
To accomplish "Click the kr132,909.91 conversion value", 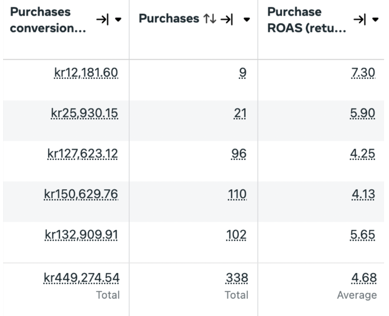I will pos(81,235).
